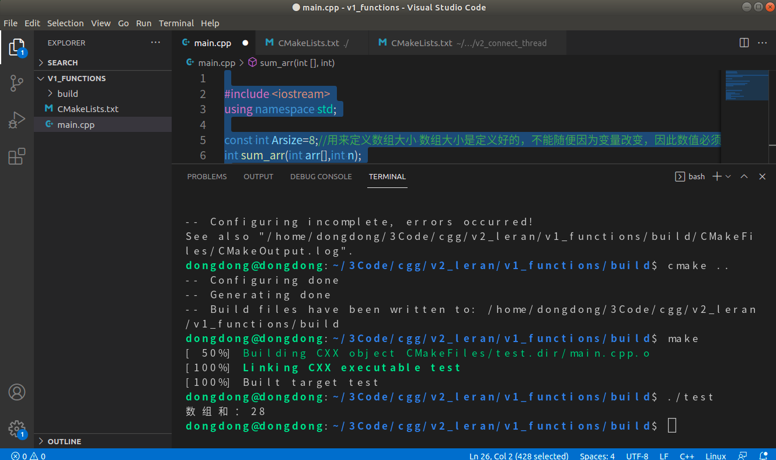776x460 pixels.
Task: Click the unsaved dot on the main.cpp tab
Action: click(245, 43)
